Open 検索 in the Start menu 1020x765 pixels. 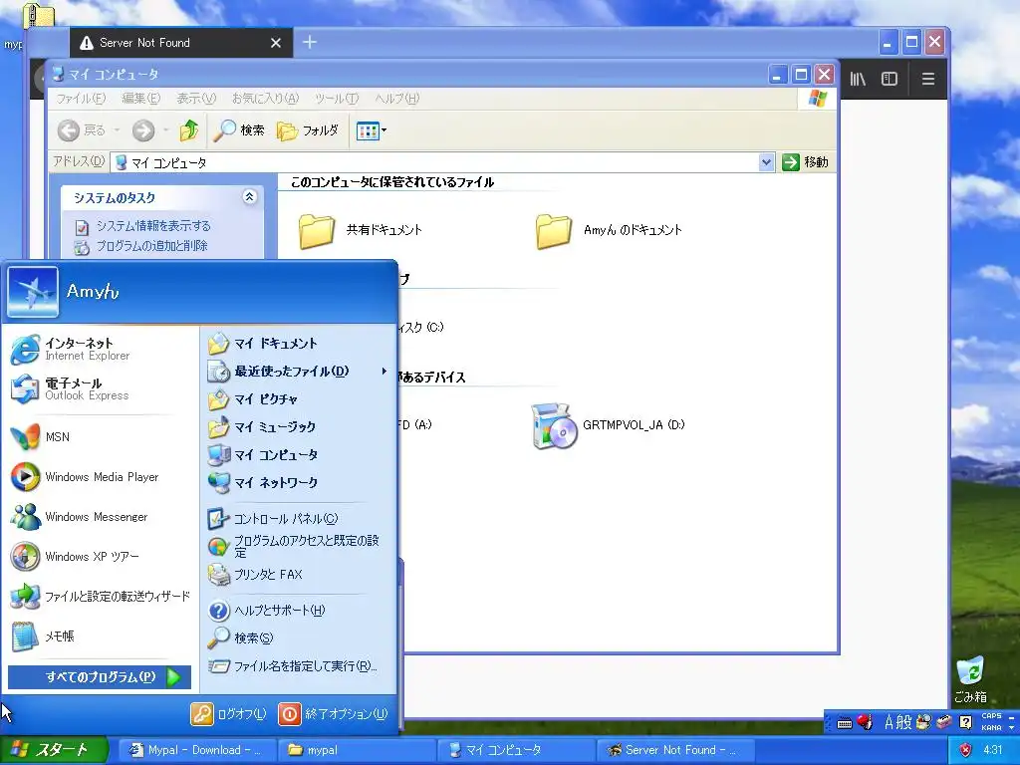click(297, 638)
